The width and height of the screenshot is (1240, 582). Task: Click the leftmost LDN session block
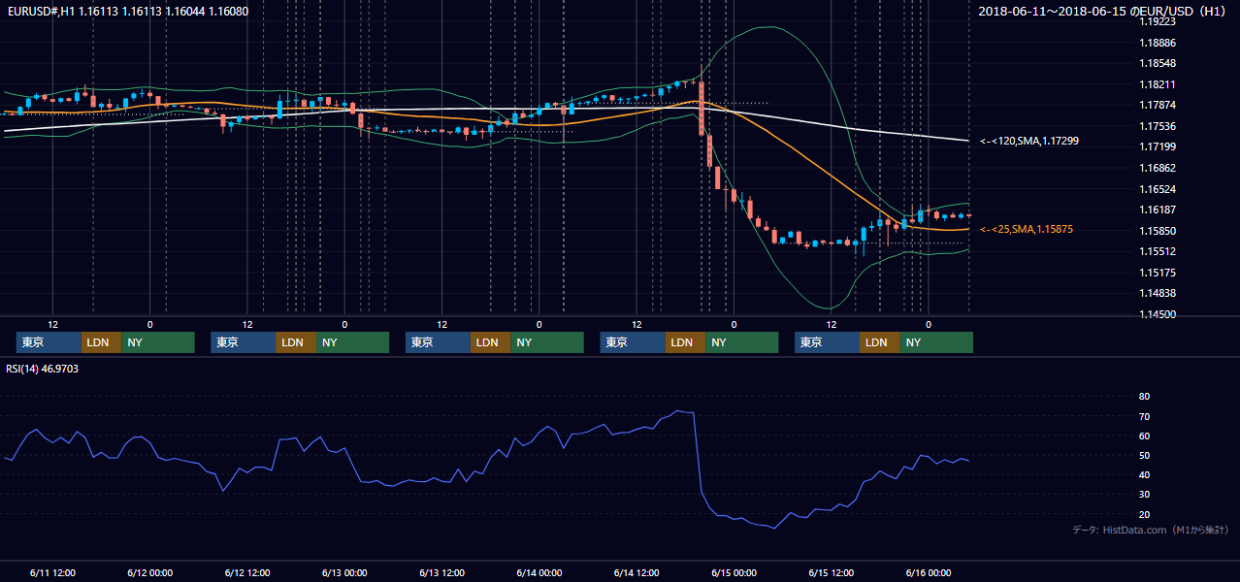101,342
